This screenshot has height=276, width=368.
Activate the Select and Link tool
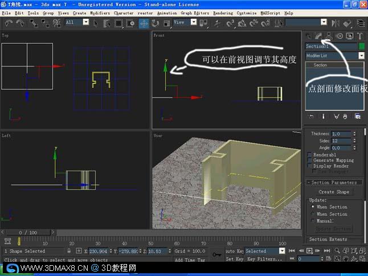pyautogui.click(x=34, y=23)
